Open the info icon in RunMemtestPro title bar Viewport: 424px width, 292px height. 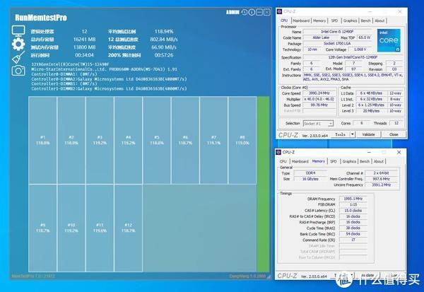pos(252,12)
